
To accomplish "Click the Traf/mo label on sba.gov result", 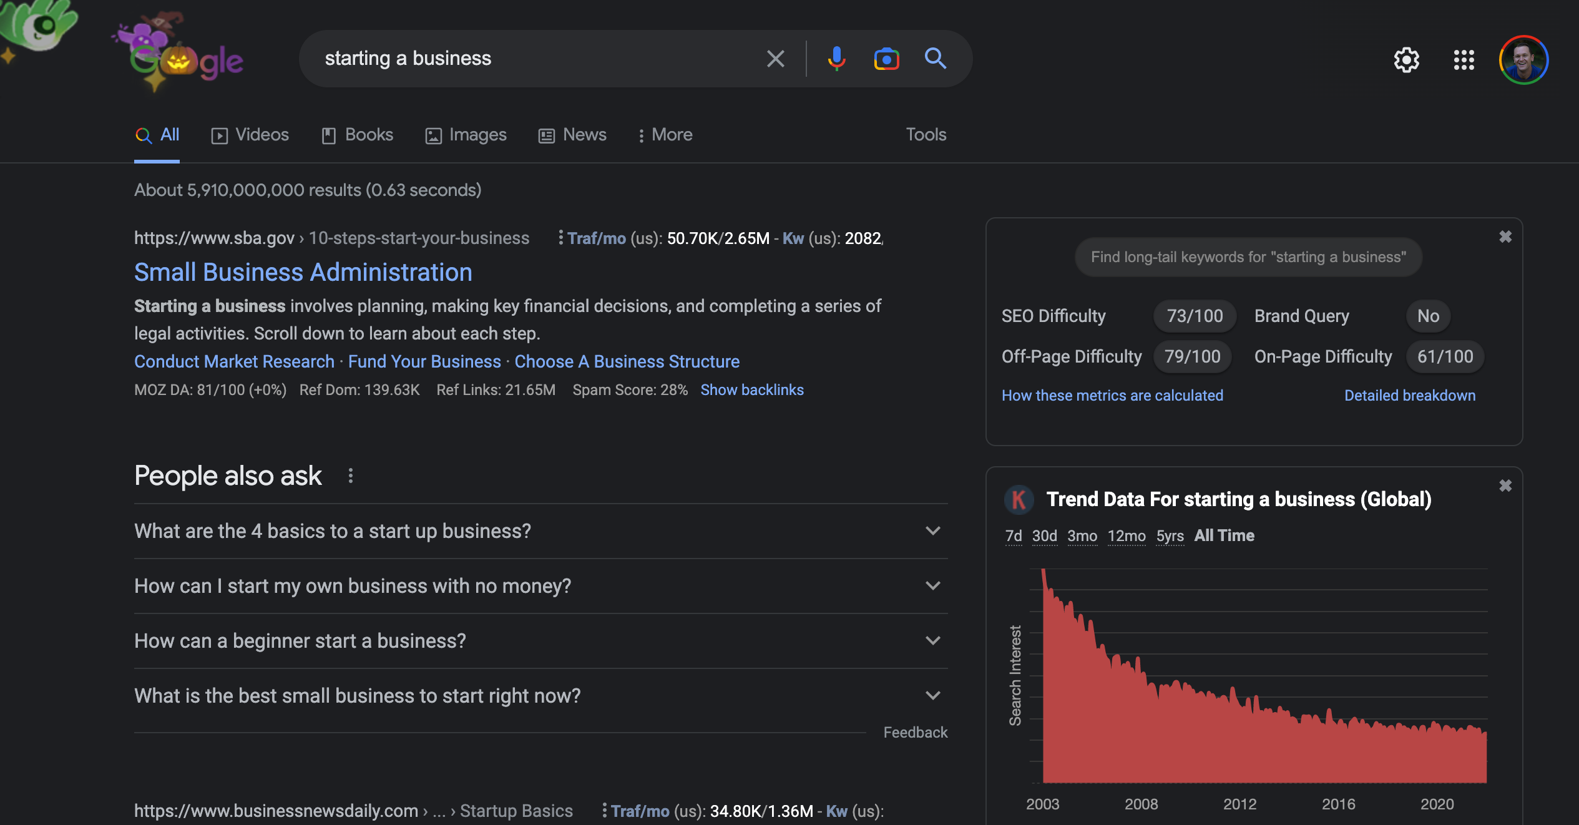I will (x=597, y=238).
